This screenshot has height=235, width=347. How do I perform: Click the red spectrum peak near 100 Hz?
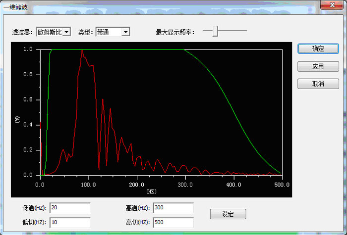pyautogui.click(x=82, y=51)
